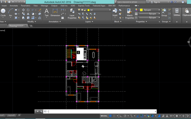Insert a Table from Annotation panel

[x=63, y=18]
